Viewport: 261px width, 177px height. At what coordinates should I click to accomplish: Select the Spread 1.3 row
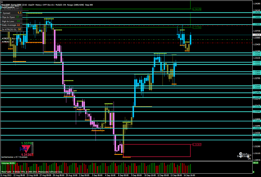(x=12, y=13)
